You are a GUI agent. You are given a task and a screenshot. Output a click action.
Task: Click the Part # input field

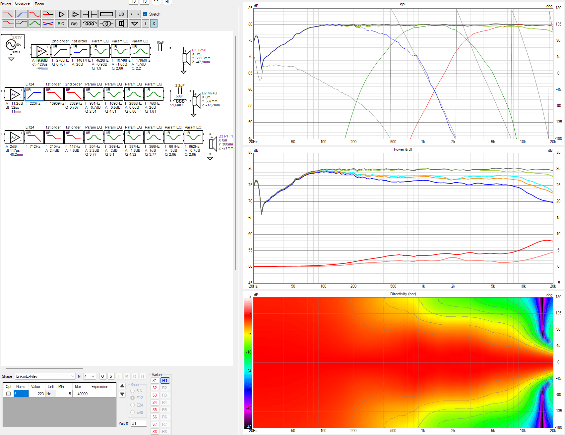point(139,423)
